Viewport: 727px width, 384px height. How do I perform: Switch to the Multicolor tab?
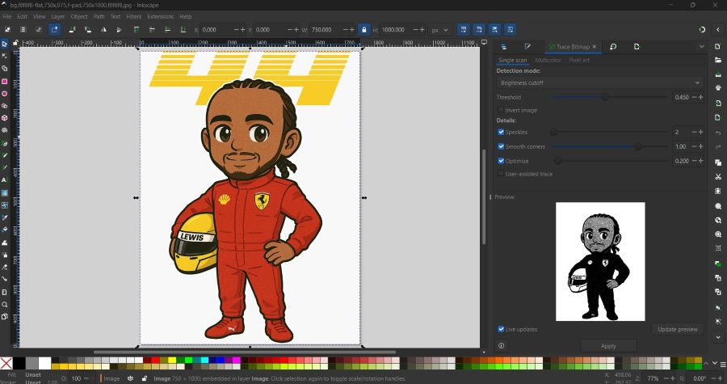tap(548, 60)
